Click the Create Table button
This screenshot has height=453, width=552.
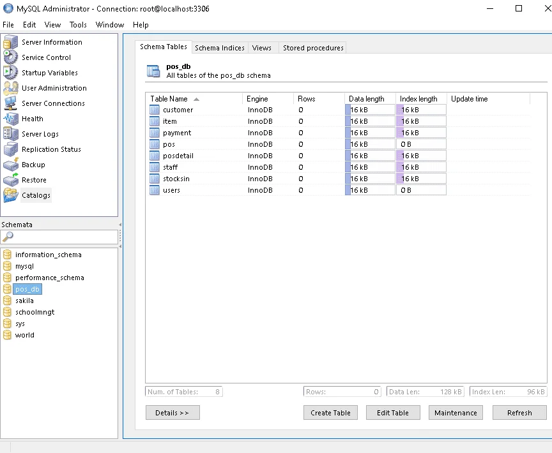(330, 413)
